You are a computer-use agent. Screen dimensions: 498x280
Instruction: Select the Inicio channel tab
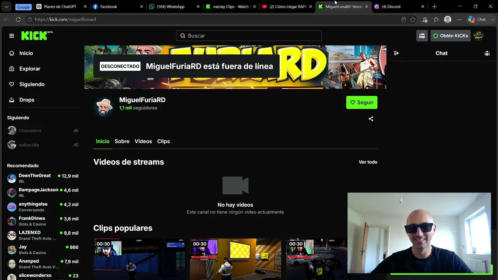[x=103, y=141]
